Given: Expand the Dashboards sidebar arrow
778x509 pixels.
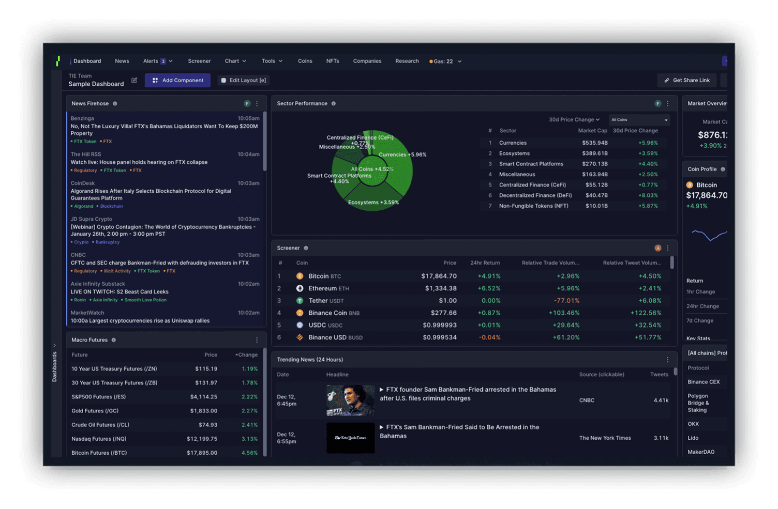Looking at the screenshot, I should [54, 345].
